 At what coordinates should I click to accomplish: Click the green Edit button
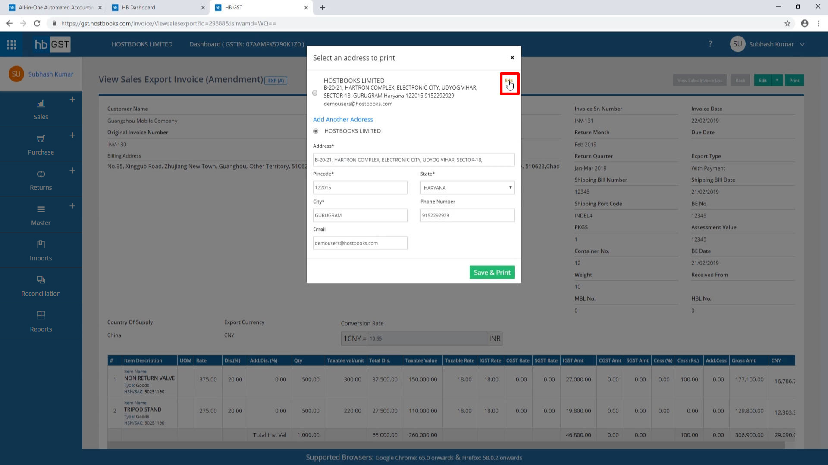763,80
